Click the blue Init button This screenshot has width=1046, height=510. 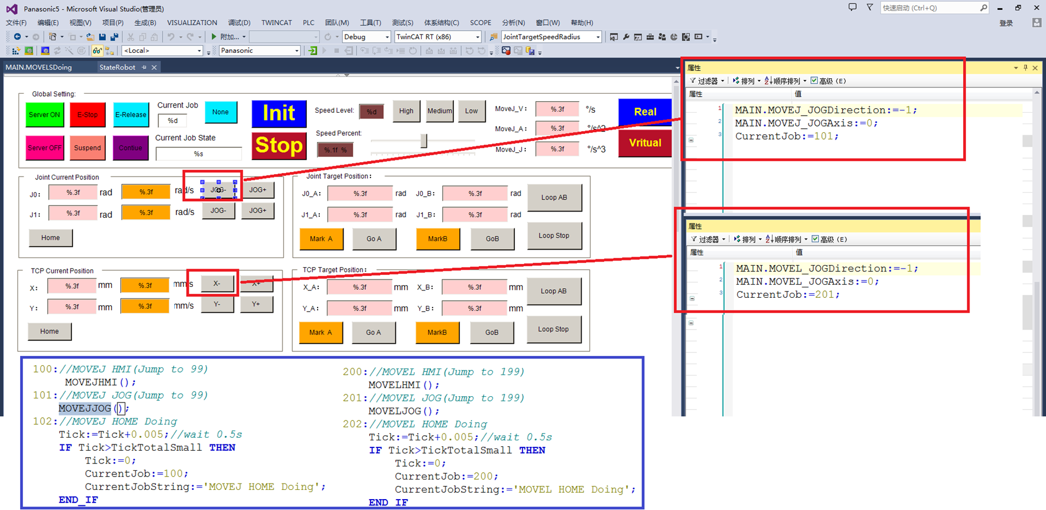[x=278, y=113]
